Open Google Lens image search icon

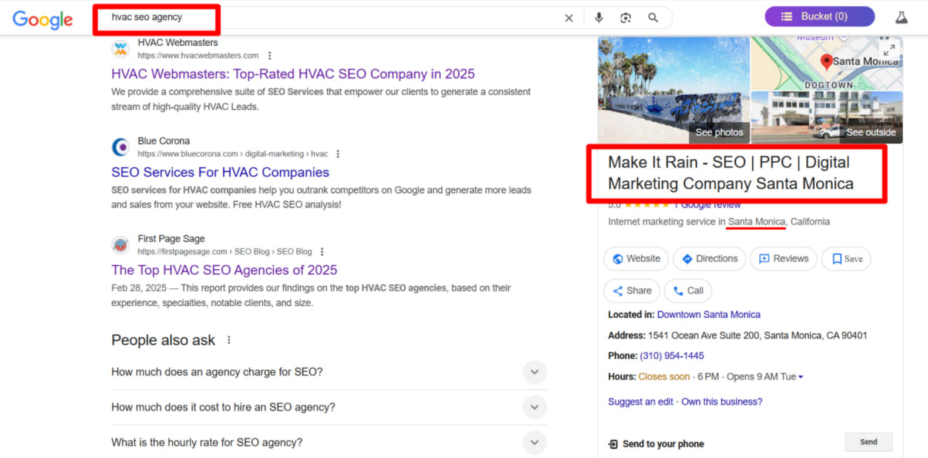pyautogui.click(x=626, y=18)
